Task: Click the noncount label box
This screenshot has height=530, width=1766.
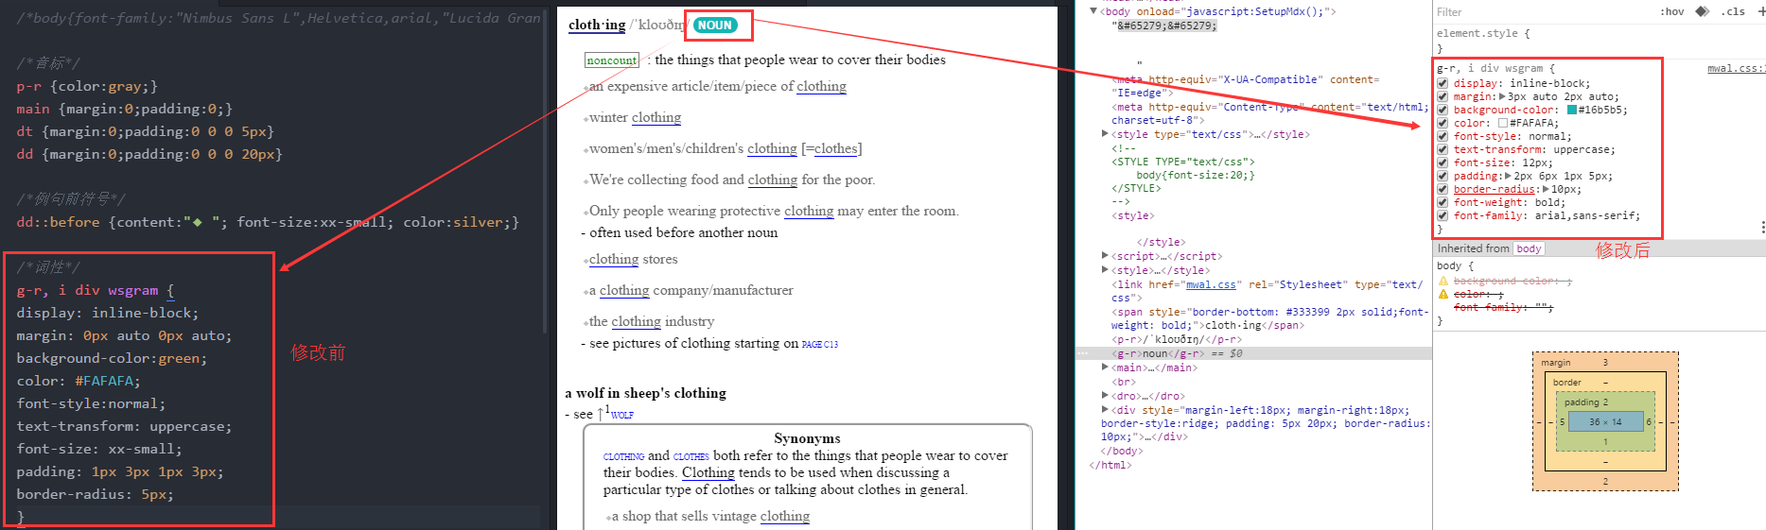Action: 611,60
